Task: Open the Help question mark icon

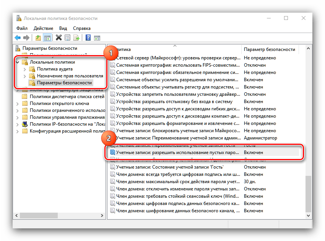Action: click(88, 38)
